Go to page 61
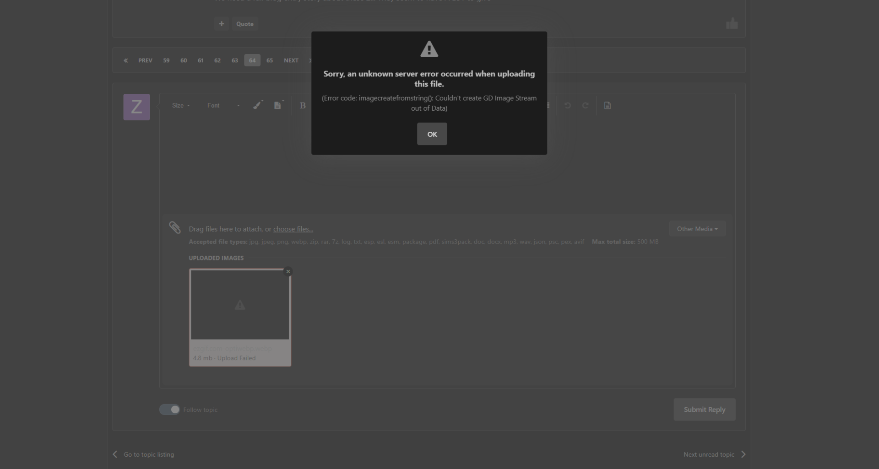This screenshot has height=469, width=879. pyautogui.click(x=201, y=60)
